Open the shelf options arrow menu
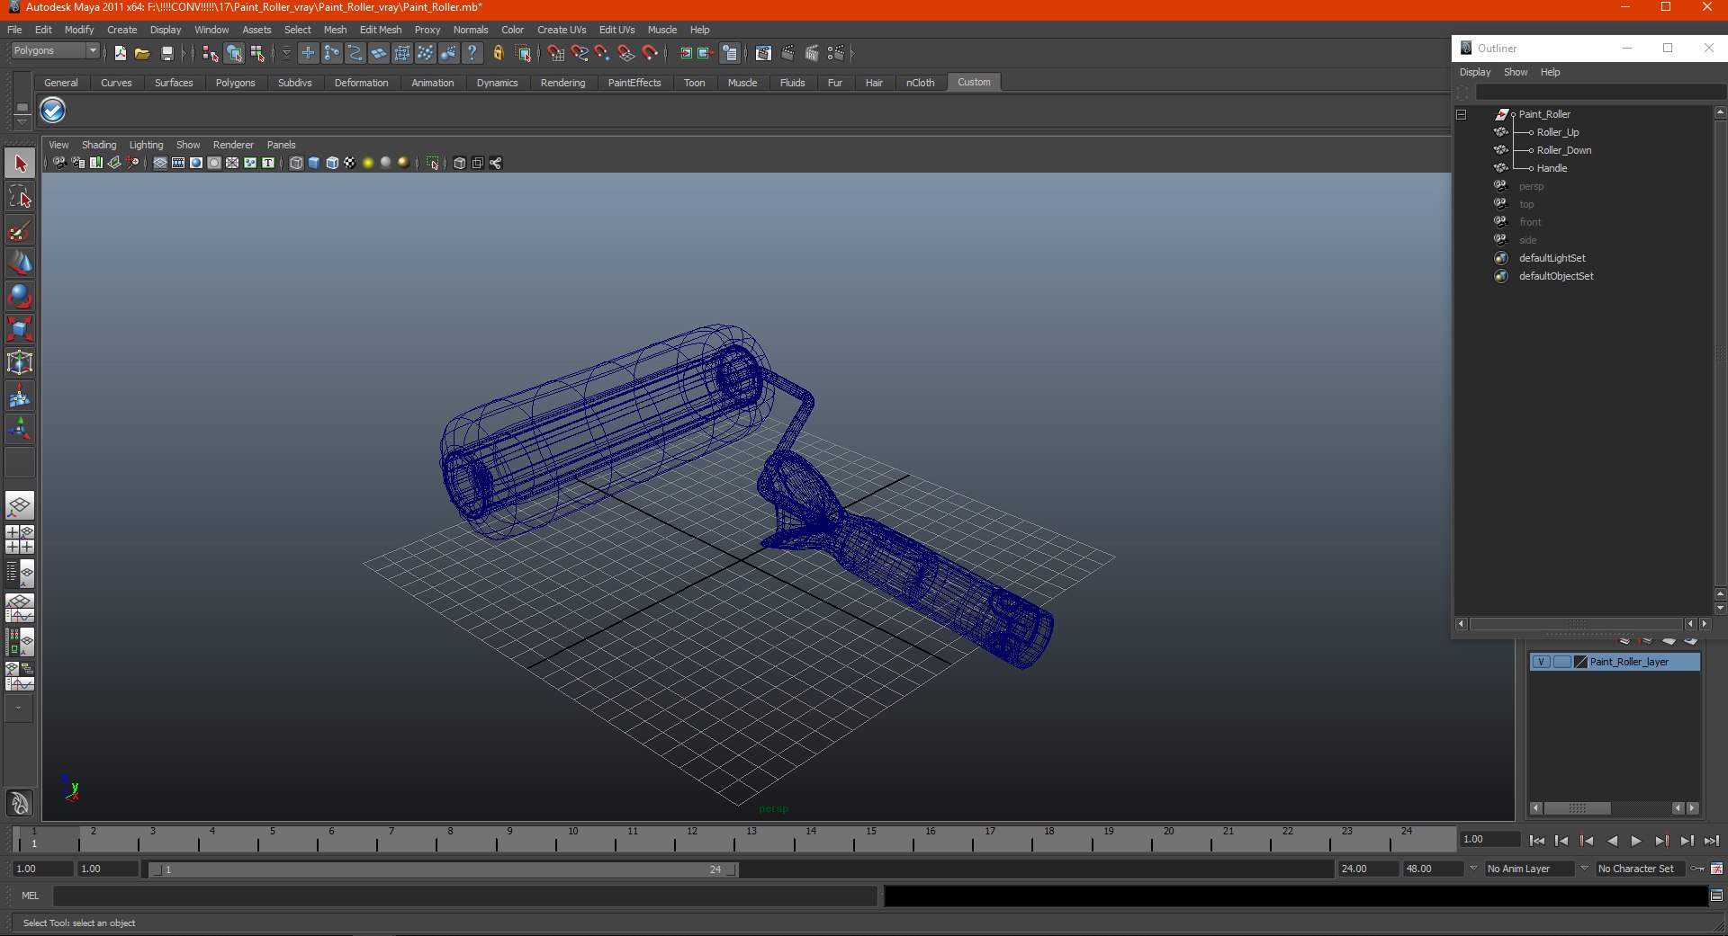This screenshot has width=1728, height=936. [22, 120]
